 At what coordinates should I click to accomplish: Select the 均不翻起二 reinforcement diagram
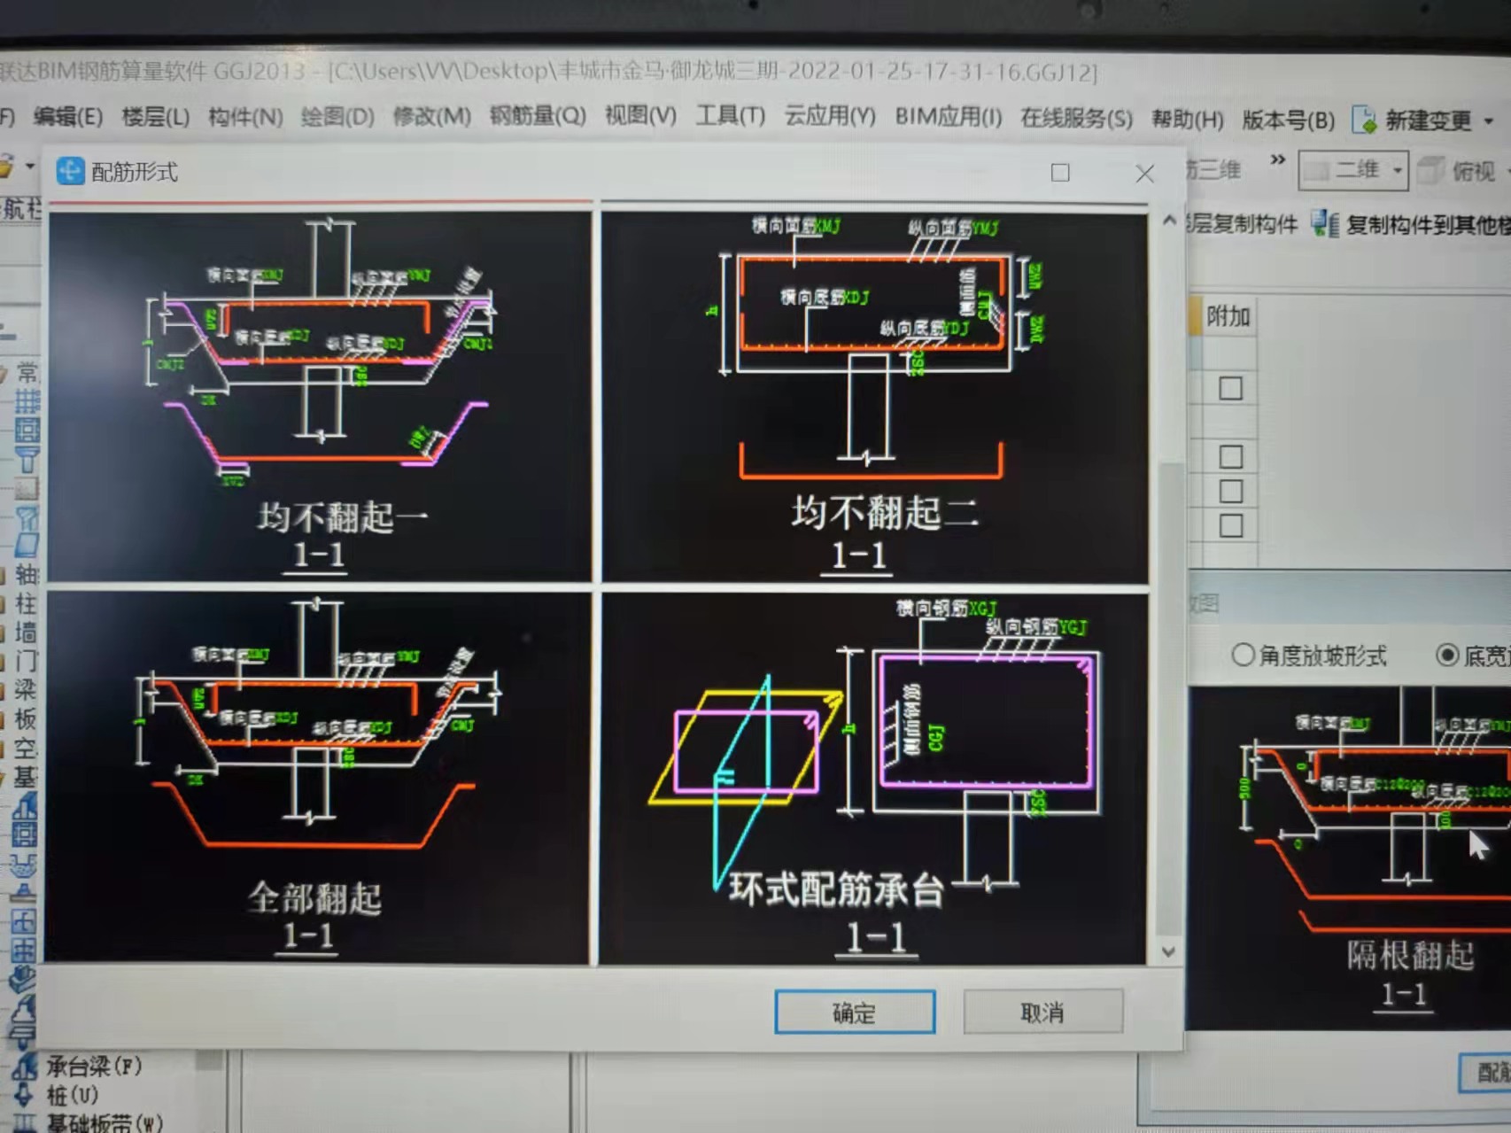click(875, 397)
